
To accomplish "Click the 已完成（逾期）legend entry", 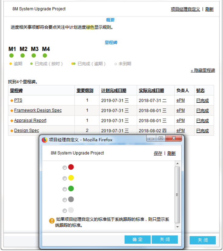I will 88,64.
